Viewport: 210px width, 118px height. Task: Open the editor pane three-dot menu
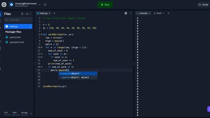[131, 13]
